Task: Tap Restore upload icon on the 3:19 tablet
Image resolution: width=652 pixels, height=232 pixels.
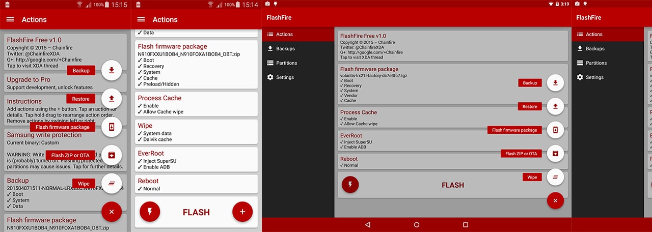Action: click(x=555, y=106)
